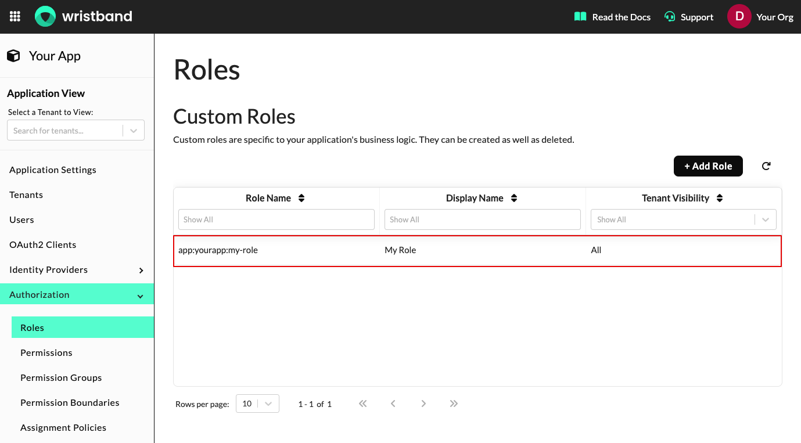Open the Rows per page dropdown
The image size is (801, 443).
pyautogui.click(x=257, y=403)
